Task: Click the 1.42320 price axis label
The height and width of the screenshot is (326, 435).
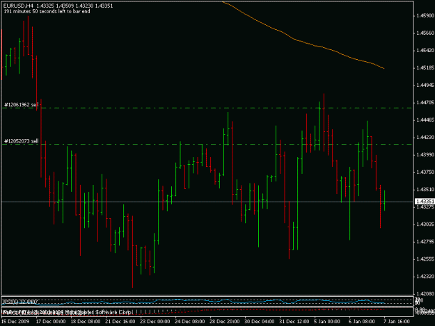Action: pyautogui.click(x=425, y=277)
